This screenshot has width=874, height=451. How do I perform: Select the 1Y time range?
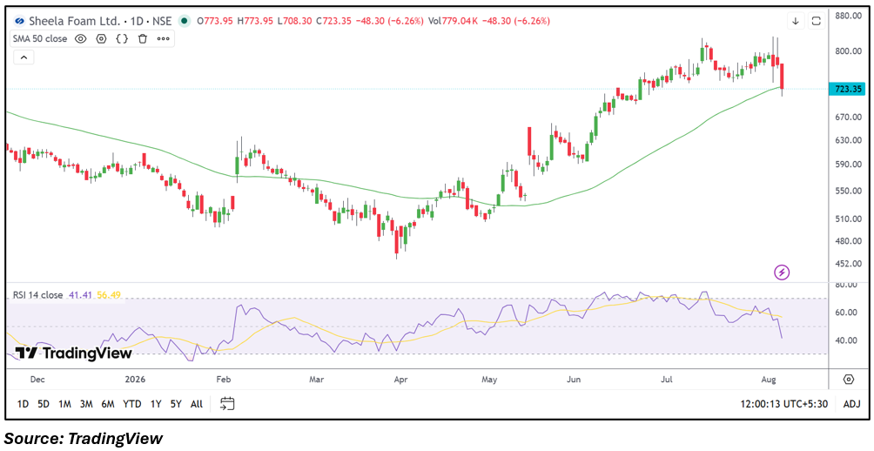(x=156, y=404)
